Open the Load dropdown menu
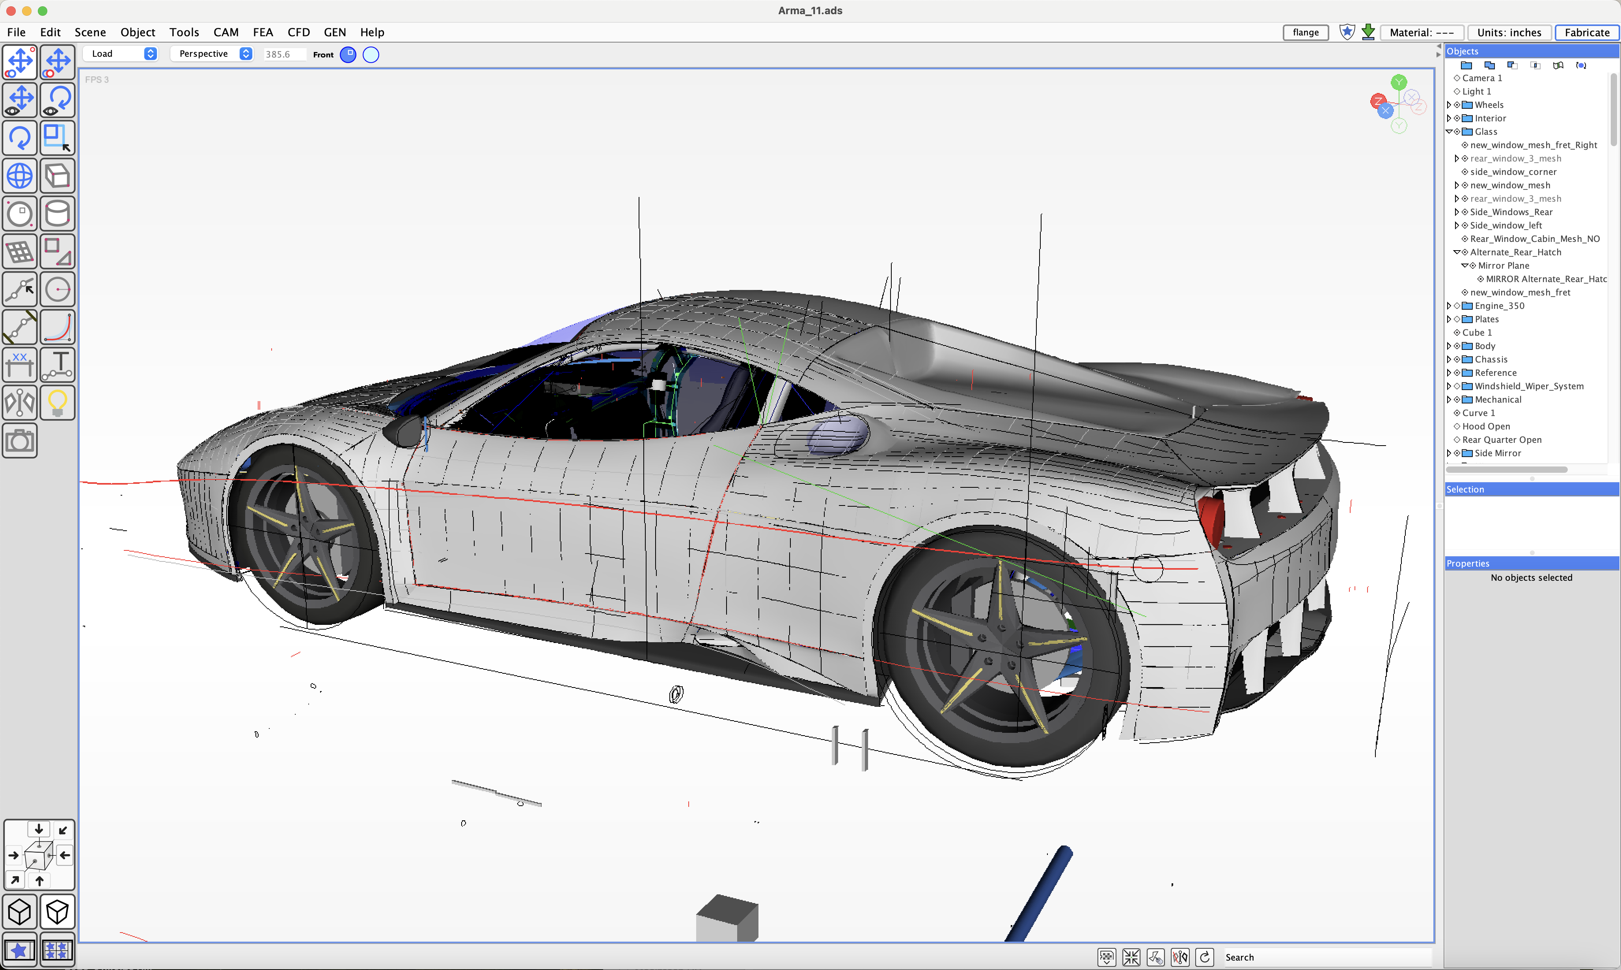 click(121, 54)
